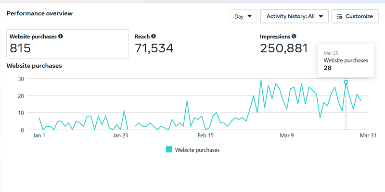385x192 pixels.
Task: Click the caret arrow beside Activity history: All
Action: 321,16
